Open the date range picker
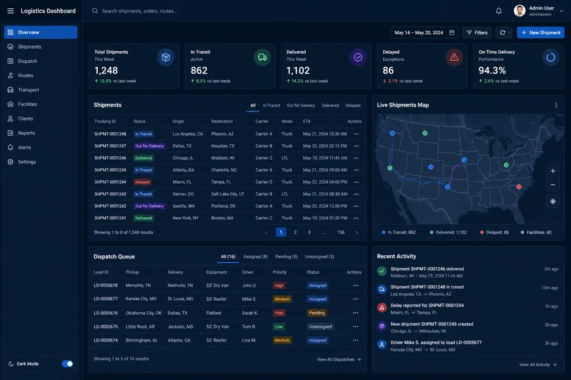 point(424,33)
